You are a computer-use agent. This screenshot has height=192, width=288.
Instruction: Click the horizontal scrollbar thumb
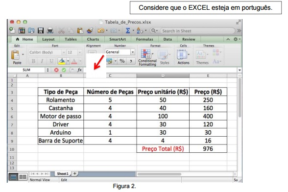point(159,174)
